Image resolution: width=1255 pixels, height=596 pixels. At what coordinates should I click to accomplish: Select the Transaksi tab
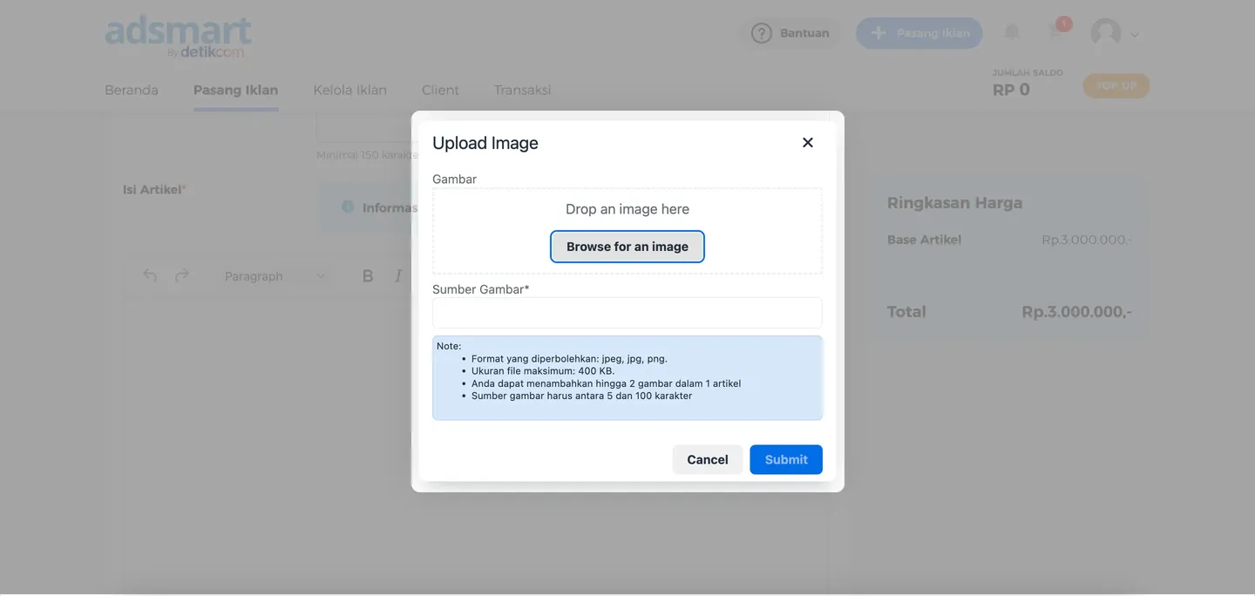(x=522, y=90)
